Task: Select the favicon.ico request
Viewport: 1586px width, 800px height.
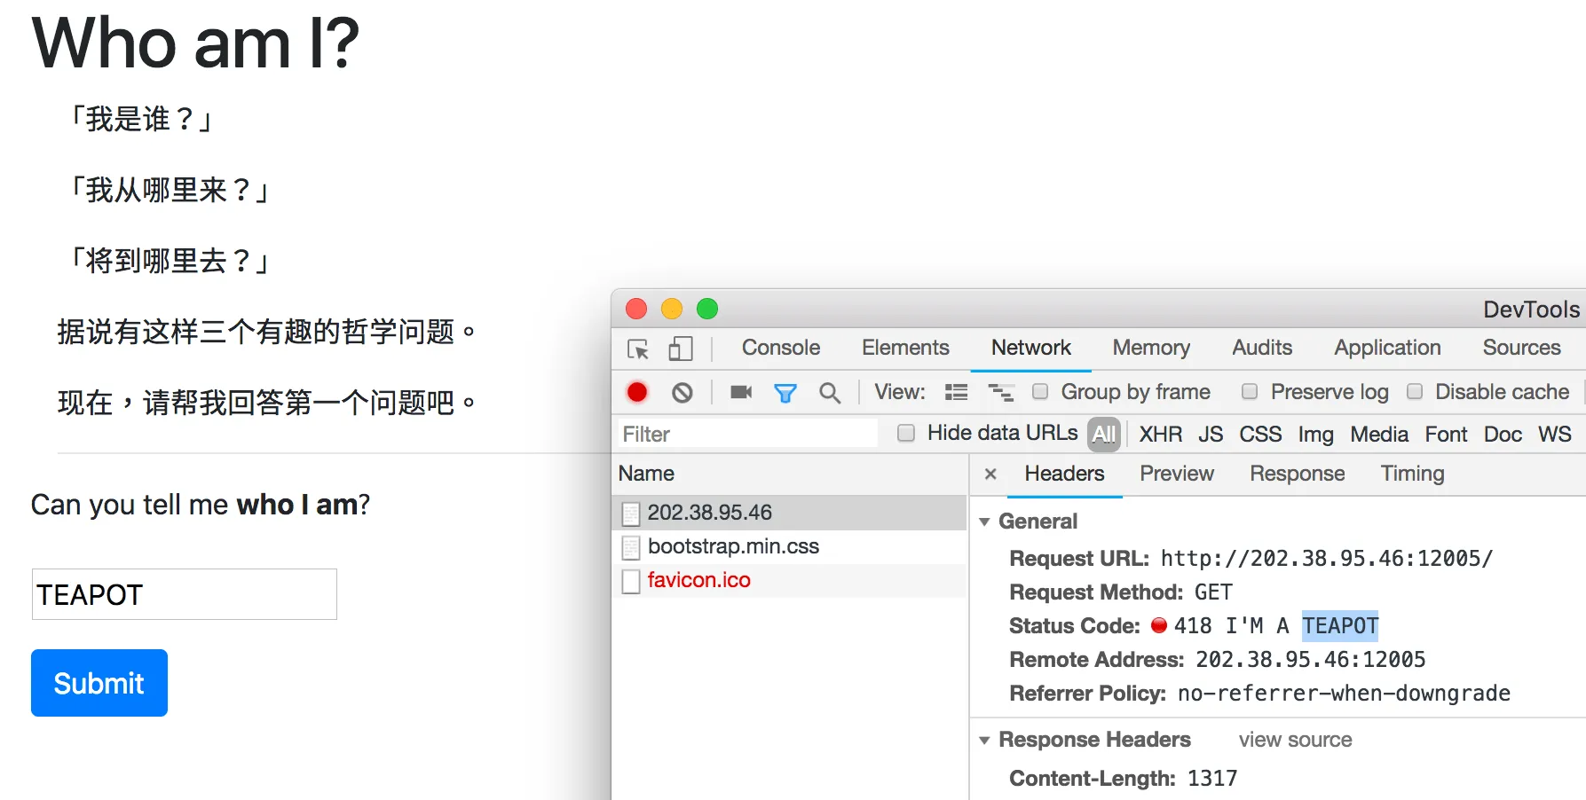Action: coord(698,580)
